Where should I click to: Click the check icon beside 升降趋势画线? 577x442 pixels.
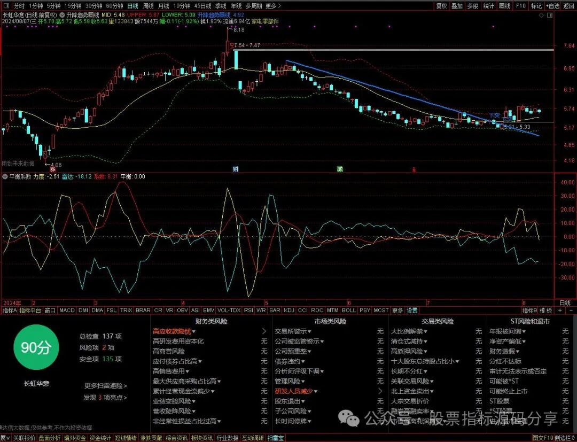pyautogui.click(x=62, y=15)
